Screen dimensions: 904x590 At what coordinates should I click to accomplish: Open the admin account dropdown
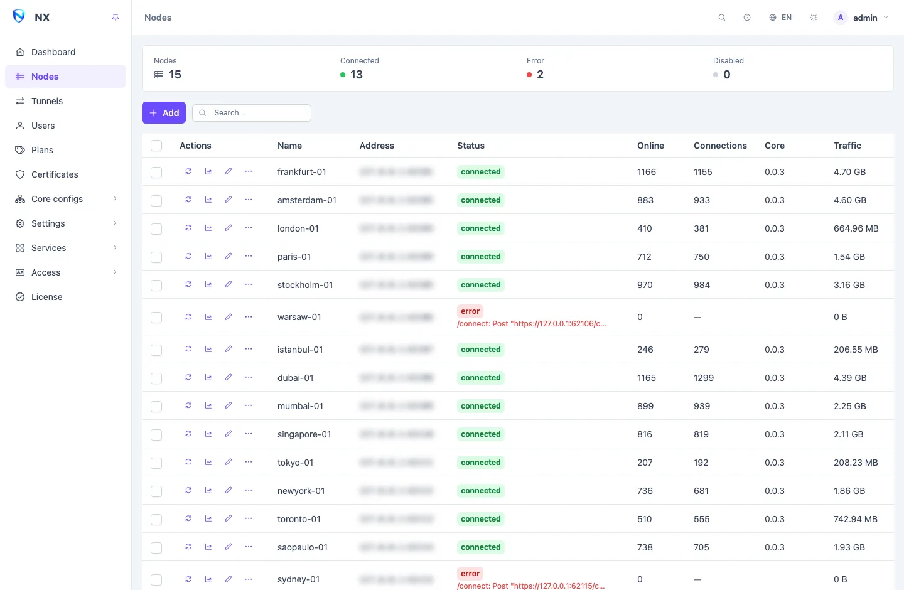pyautogui.click(x=861, y=18)
